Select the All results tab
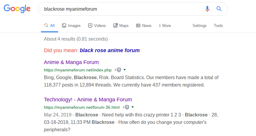Screen dimensions: 256x136 (50, 25)
